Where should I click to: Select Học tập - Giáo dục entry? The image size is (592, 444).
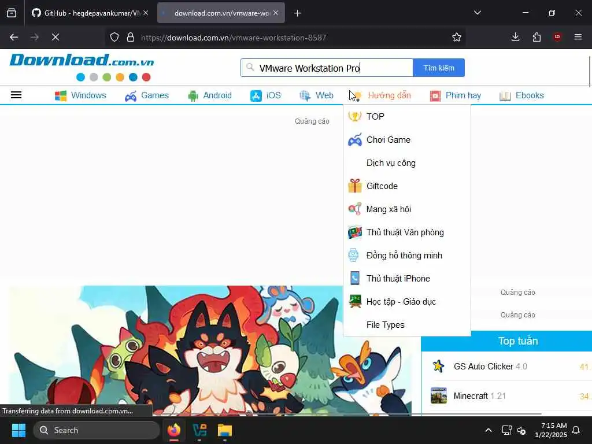pyautogui.click(x=407, y=301)
